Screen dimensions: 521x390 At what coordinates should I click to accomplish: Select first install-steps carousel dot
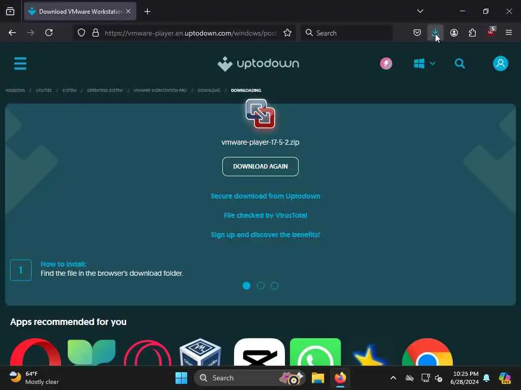[246, 285]
